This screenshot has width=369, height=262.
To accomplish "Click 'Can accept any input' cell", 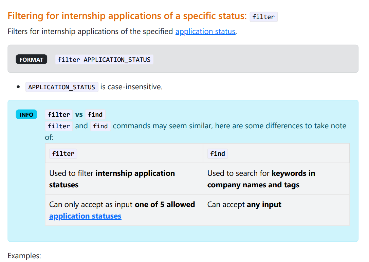I will coord(276,210).
